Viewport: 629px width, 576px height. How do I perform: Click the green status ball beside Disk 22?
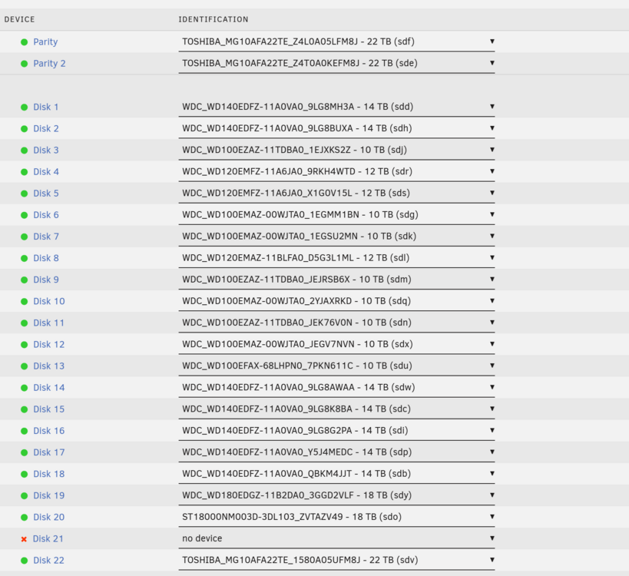[24, 561]
